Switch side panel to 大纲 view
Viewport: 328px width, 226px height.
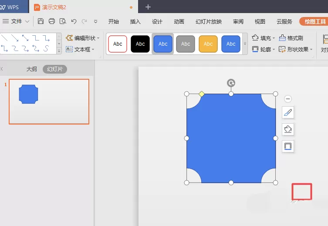click(x=32, y=69)
